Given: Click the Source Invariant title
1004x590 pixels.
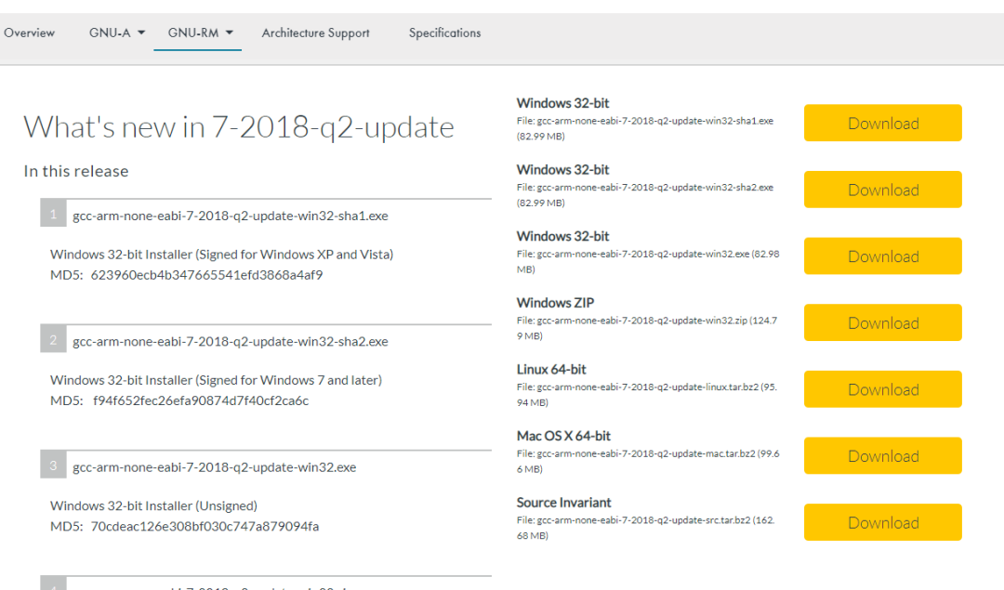Looking at the screenshot, I should coord(563,503).
